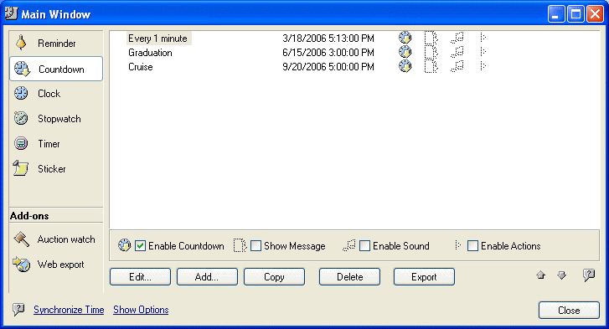Select the Clock icon in sidebar
Viewport: 609px width, 329px height.
21,93
